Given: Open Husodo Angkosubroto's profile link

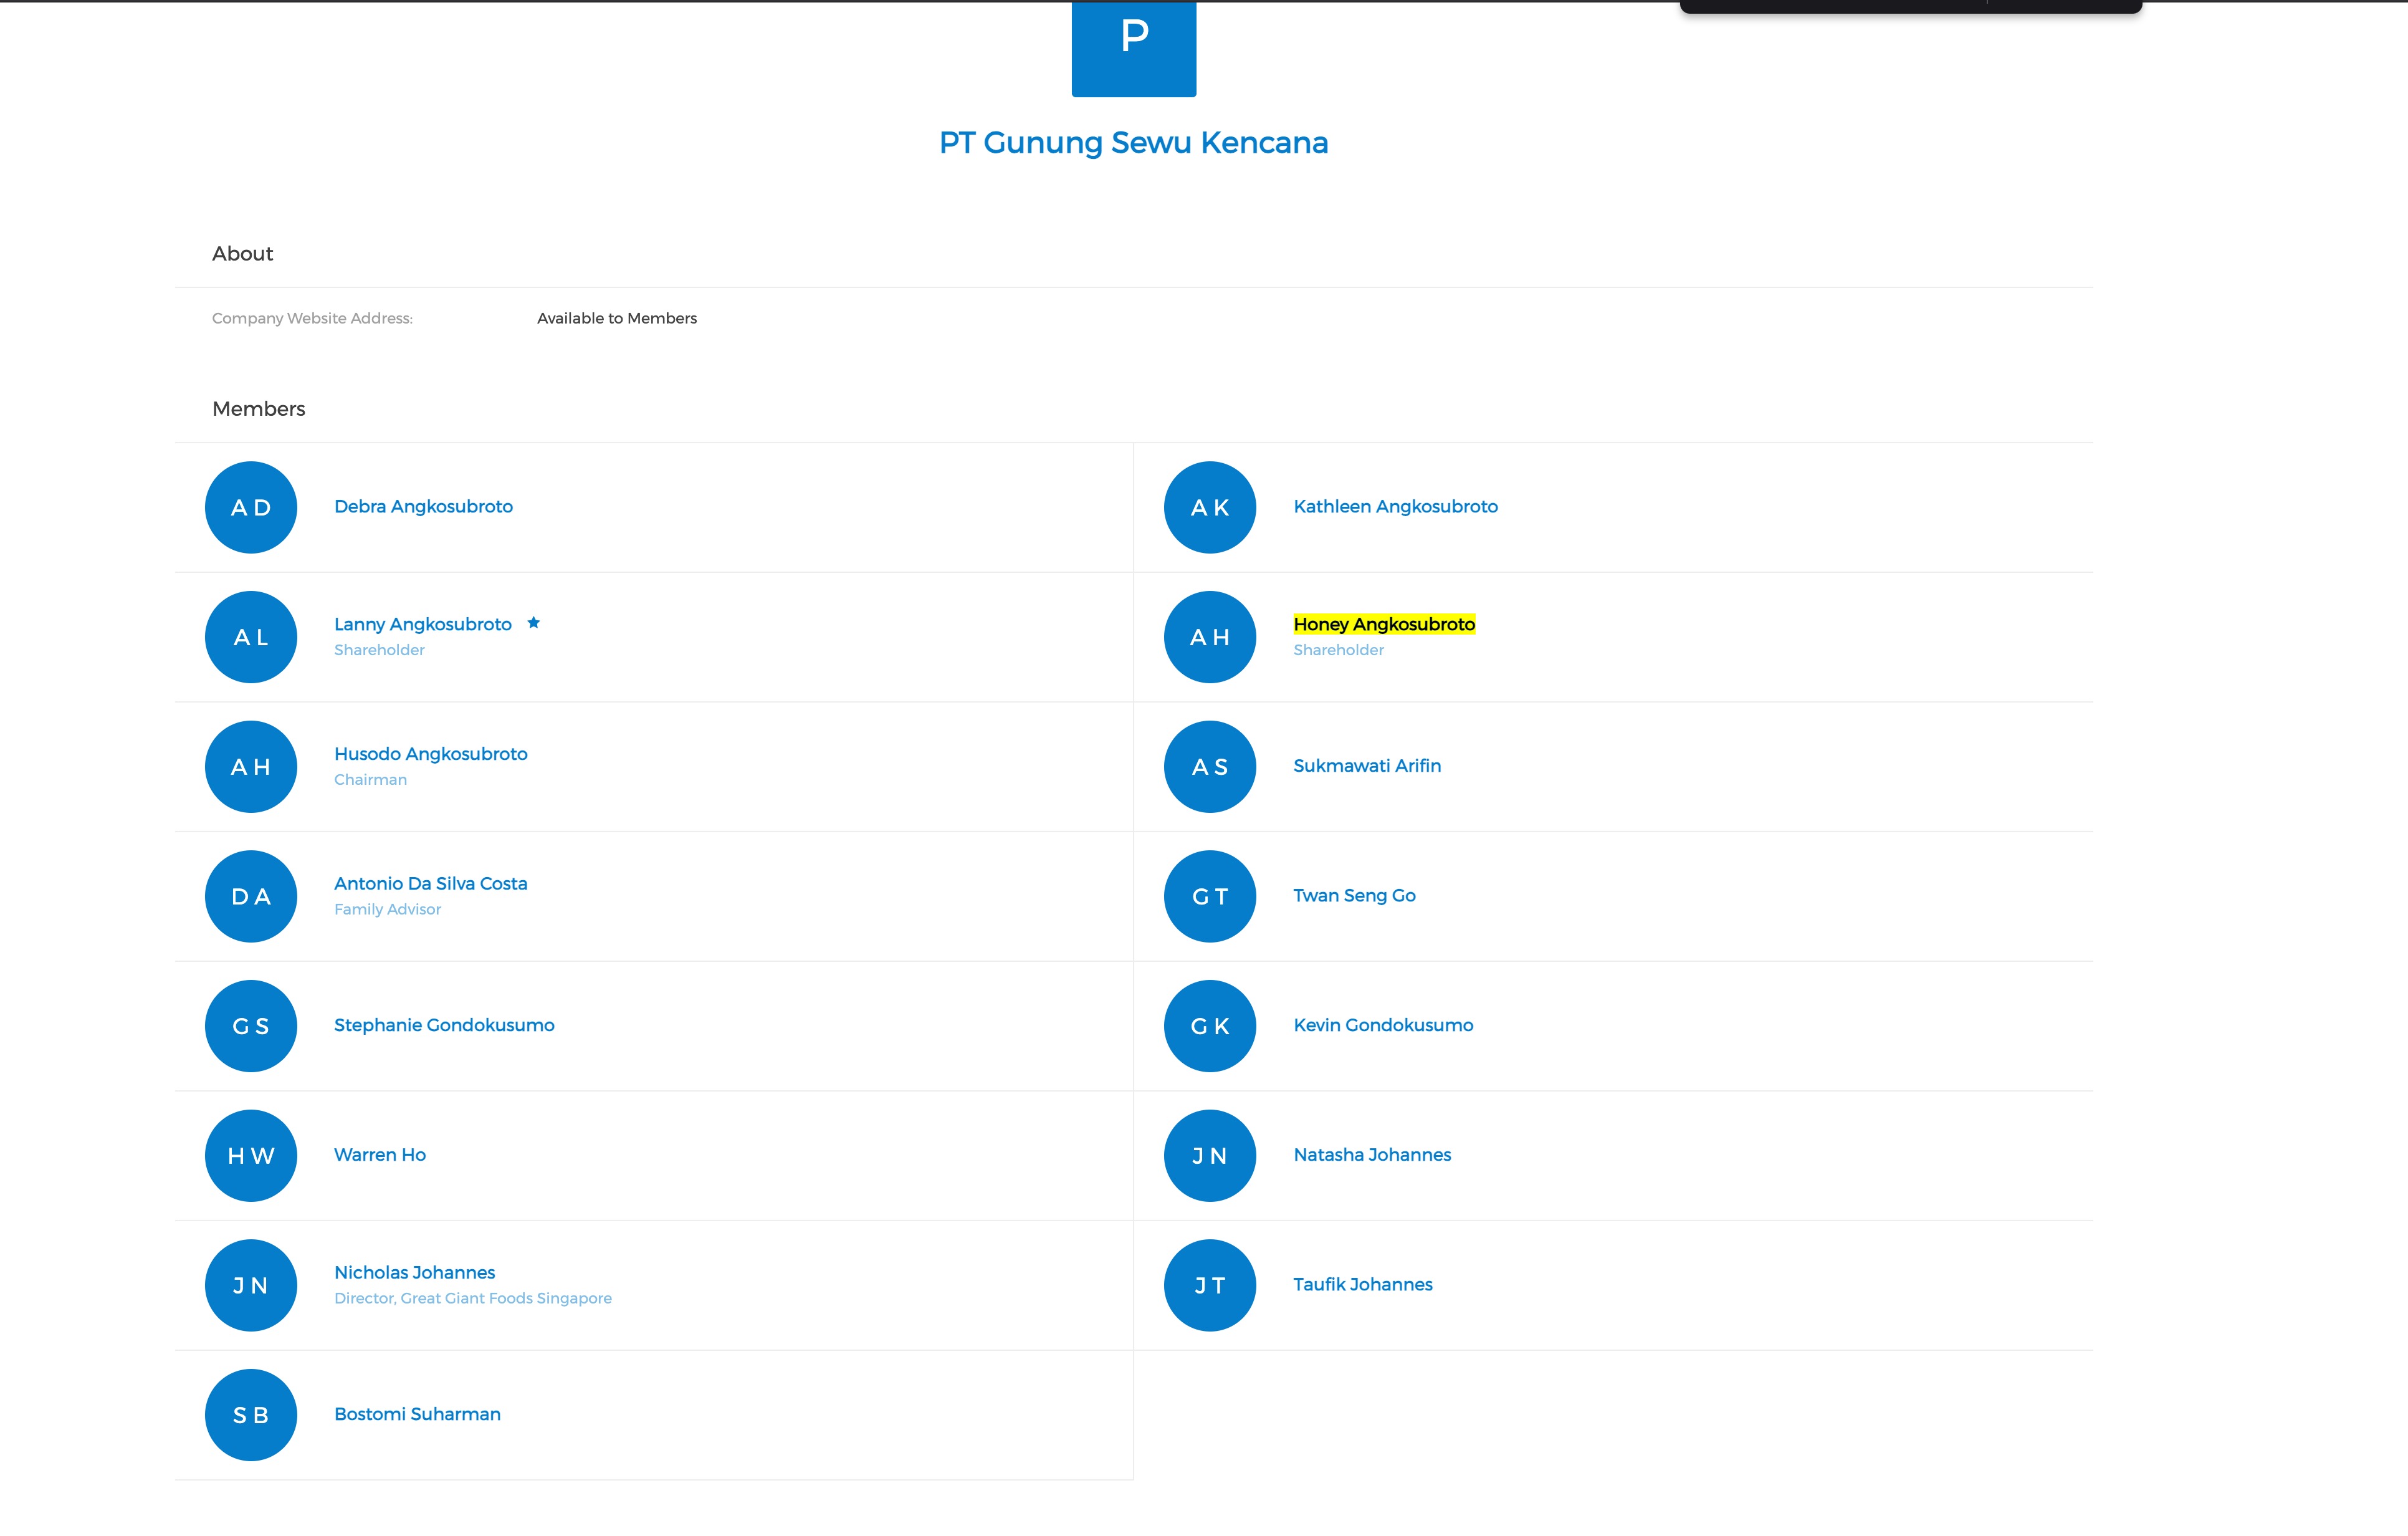Looking at the screenshot, I should (x=430, y=754).
